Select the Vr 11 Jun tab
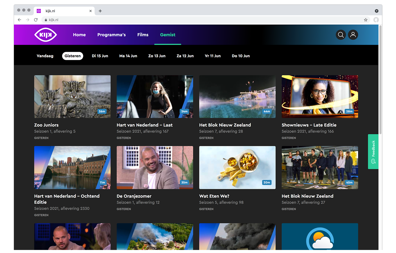396x253 pixels. pyautogui.click(x=213, y=56)
